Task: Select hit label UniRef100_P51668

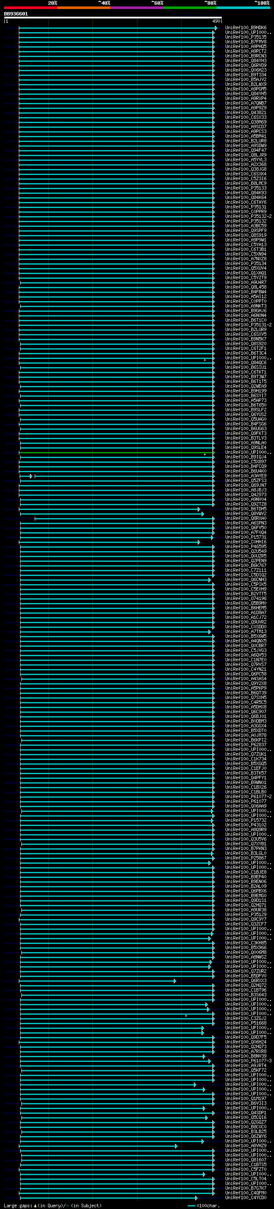Action: [246, 1023]
